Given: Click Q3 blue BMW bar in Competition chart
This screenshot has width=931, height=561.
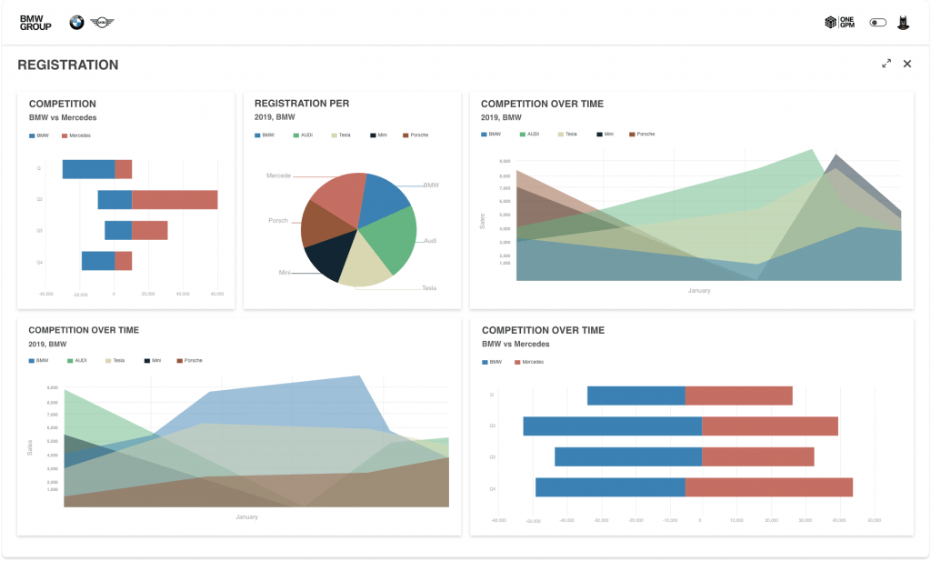Looking at the screenshot, I should click(x=118, y=230).
